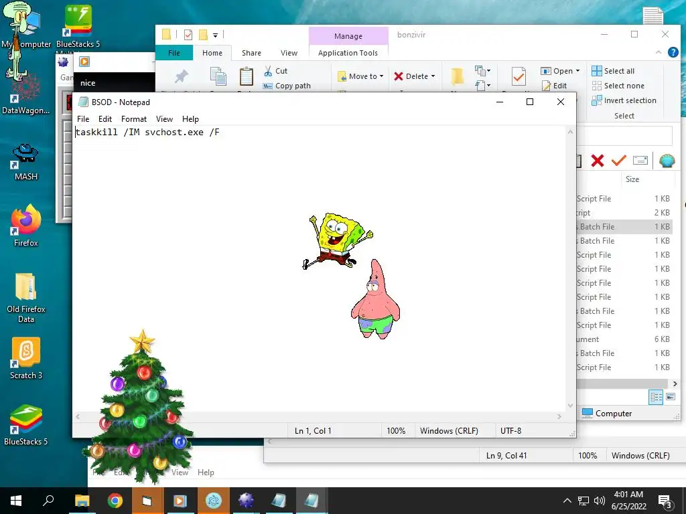Click the 6 KB size cell
This screenshot has width=686, height=514.
tap(662, 339)
